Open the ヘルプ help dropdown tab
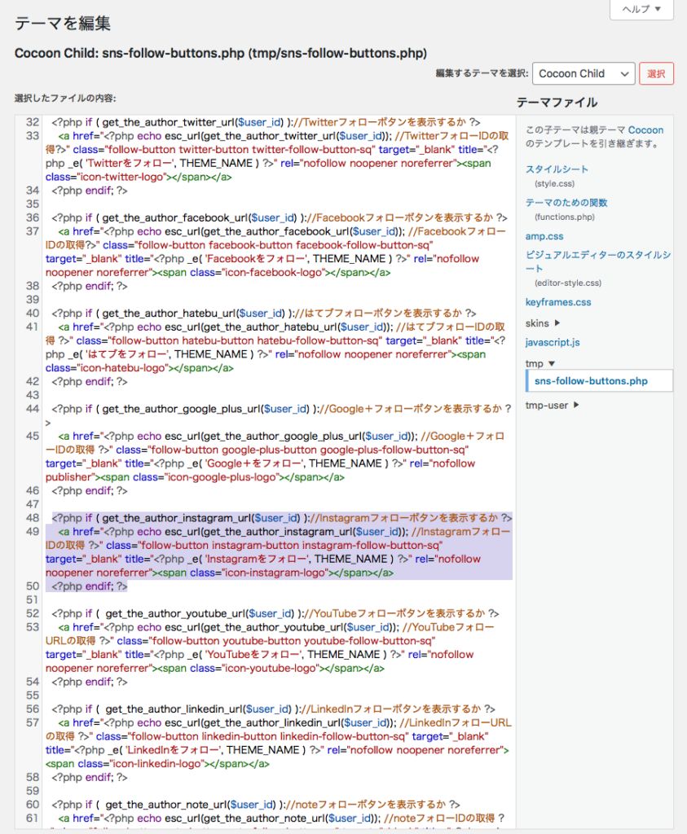687x834 pixels. pyautogui.click(x=641, y=9)
